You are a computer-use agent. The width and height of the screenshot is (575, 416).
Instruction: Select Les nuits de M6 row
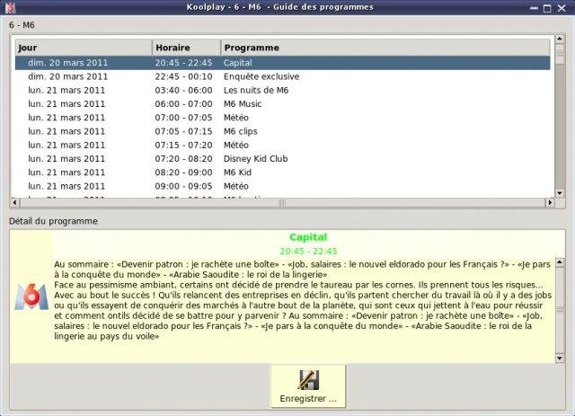283,90
